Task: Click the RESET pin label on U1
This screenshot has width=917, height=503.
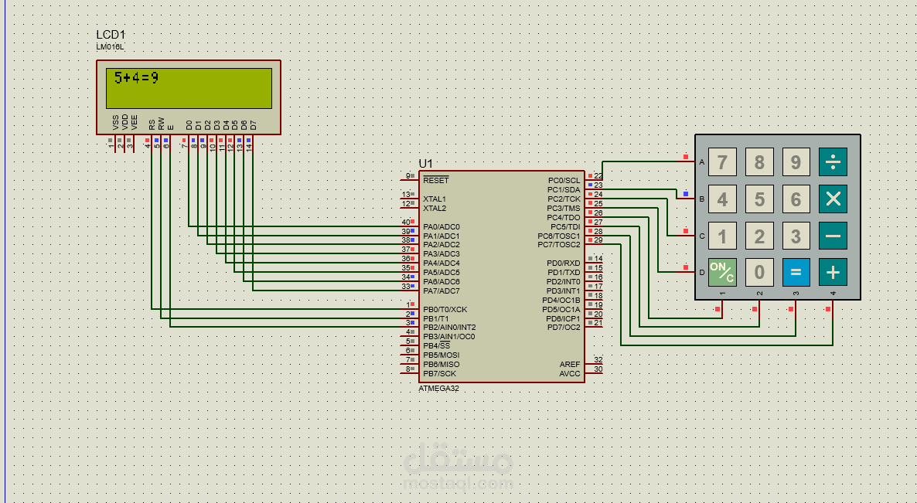Action: click(436, 180)
